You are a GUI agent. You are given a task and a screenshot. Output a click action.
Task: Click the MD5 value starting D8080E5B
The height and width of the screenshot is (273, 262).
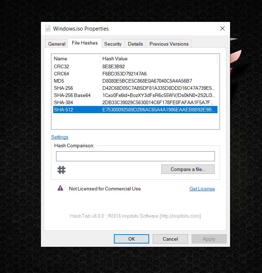pos(147,81)
